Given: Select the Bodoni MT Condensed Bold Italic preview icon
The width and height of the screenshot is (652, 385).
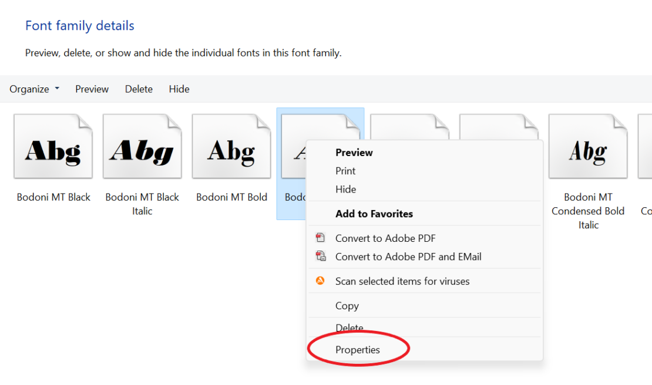Looking at the screenshot, I should tap(588, 146).
